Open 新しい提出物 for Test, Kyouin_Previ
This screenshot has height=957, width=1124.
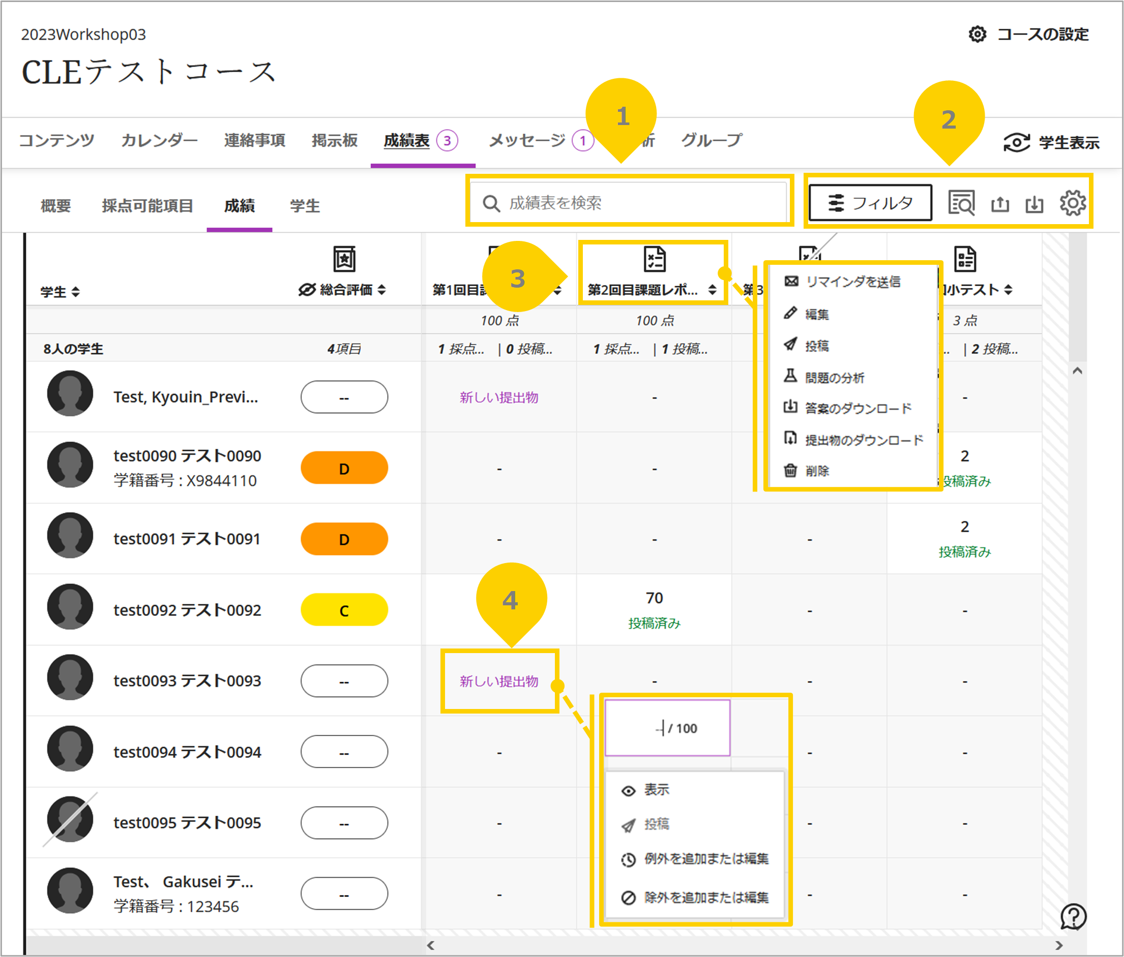[498, 397]
